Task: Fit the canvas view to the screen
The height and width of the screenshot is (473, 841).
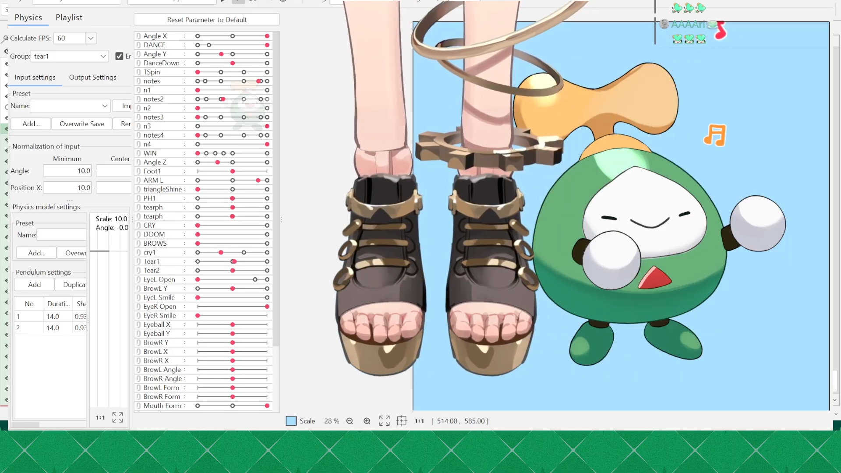Action: point(384,421)
